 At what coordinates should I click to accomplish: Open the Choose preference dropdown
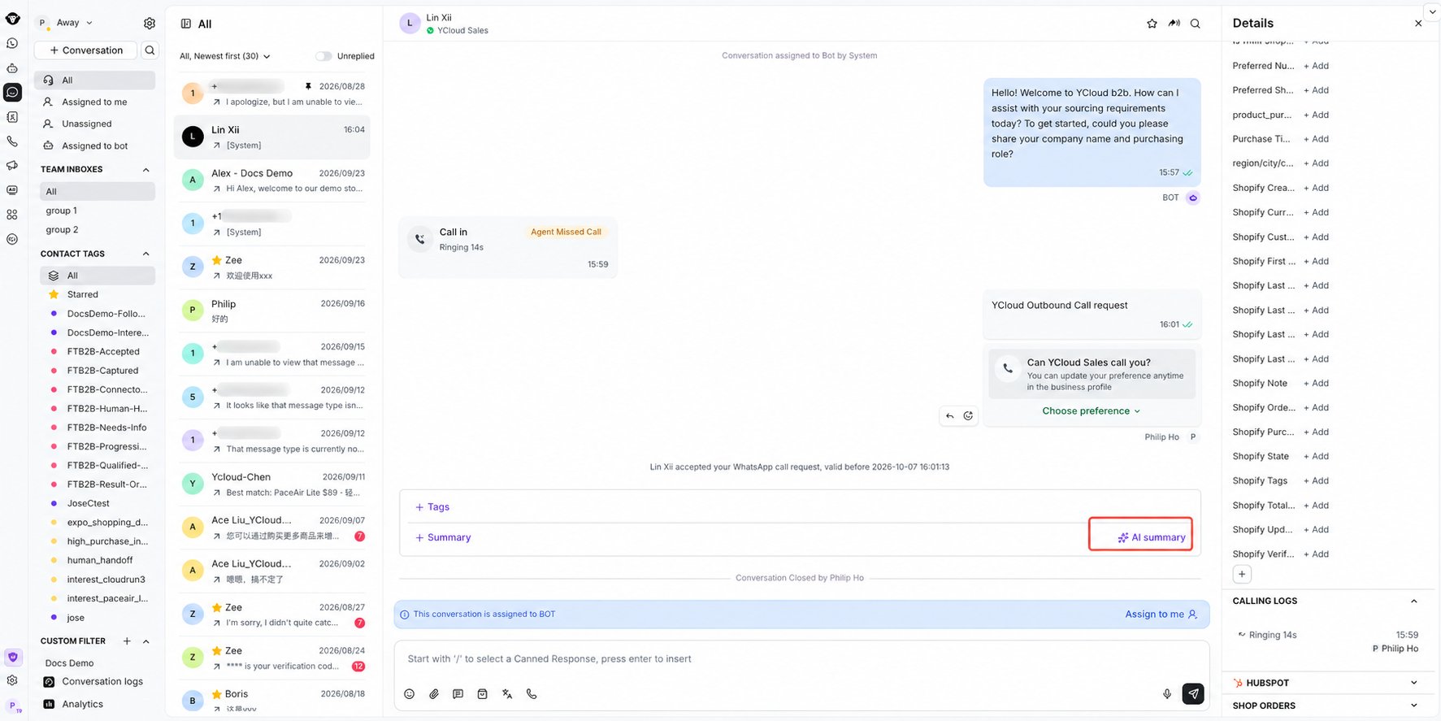coord(1092,411)
